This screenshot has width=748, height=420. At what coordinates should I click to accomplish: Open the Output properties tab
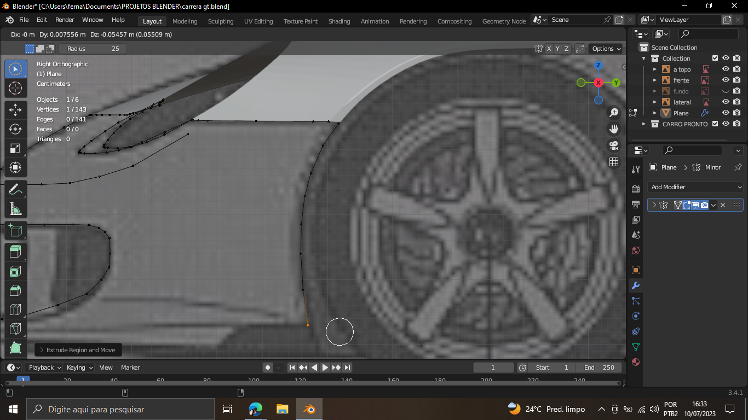[x=636, y=205]
